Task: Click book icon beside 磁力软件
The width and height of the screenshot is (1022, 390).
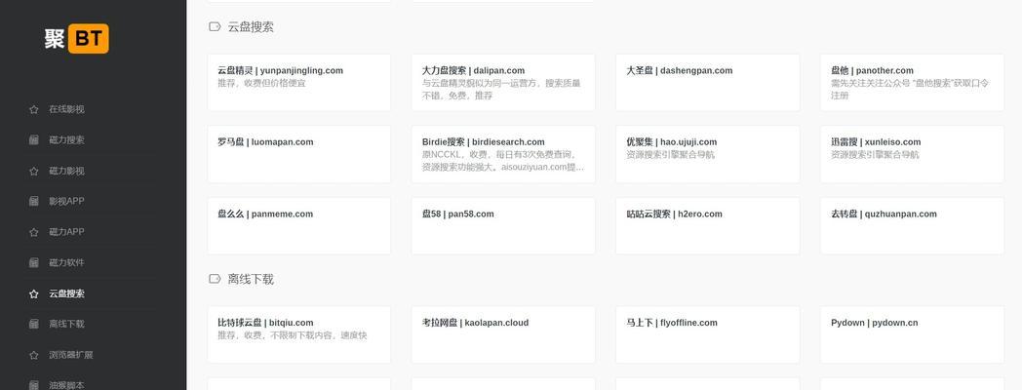Action: [x=34, y=263]
